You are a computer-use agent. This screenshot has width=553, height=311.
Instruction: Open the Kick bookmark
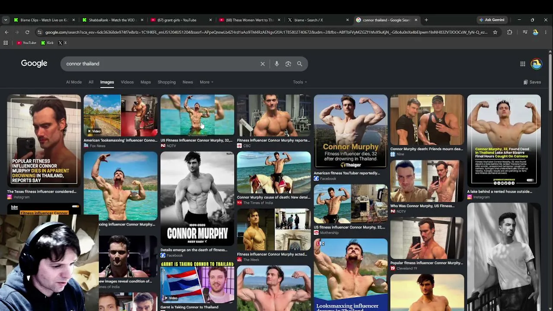click(48, 43)
